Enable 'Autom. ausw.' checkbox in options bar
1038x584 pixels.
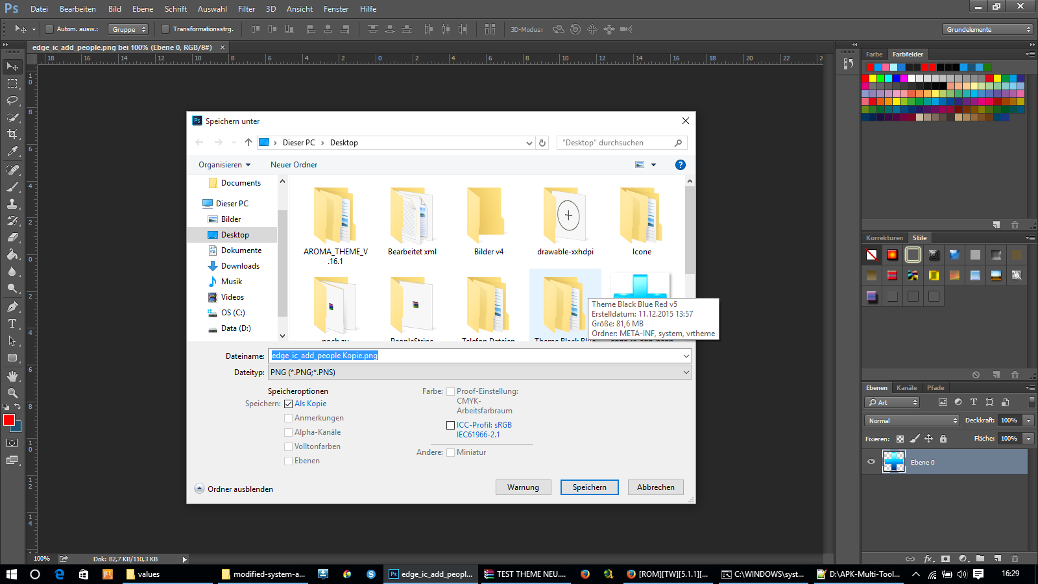[x=49, y=29]
